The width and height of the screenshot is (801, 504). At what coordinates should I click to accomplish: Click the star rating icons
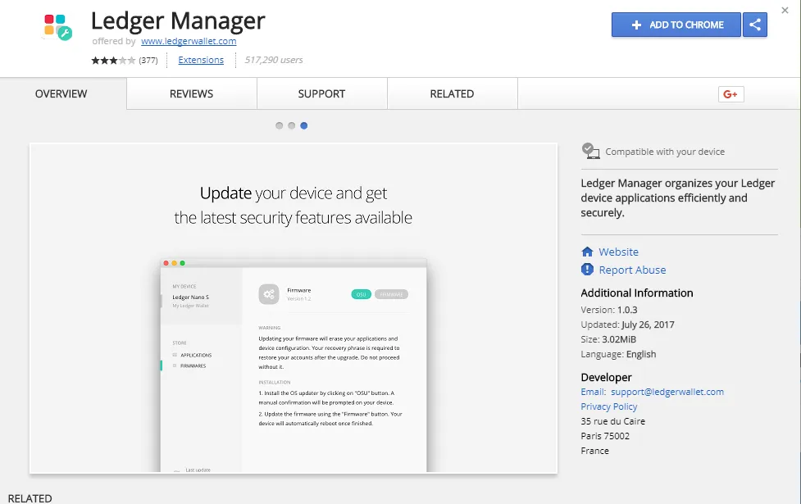[x=113, y=61]
